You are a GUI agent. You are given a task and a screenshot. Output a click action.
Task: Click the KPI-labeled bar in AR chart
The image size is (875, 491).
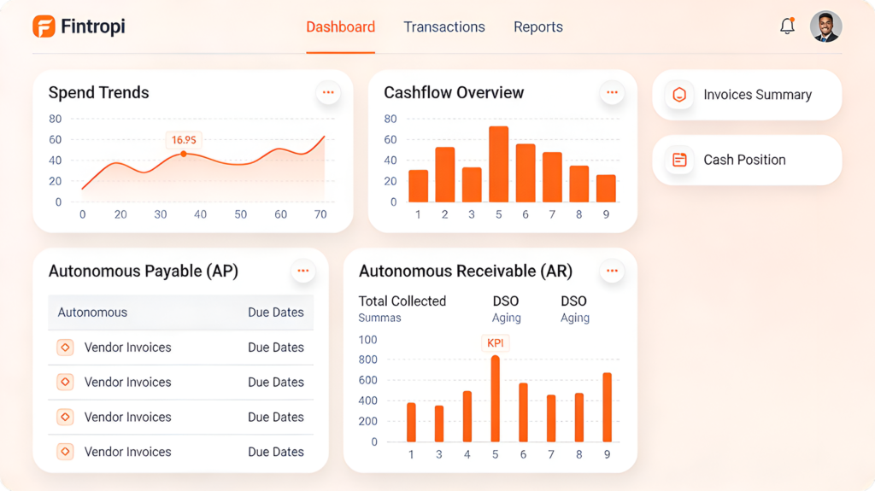[x=495, y=398]
